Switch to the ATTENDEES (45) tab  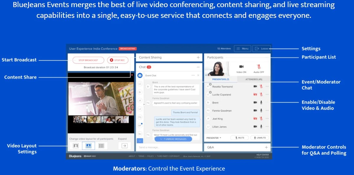254,79
